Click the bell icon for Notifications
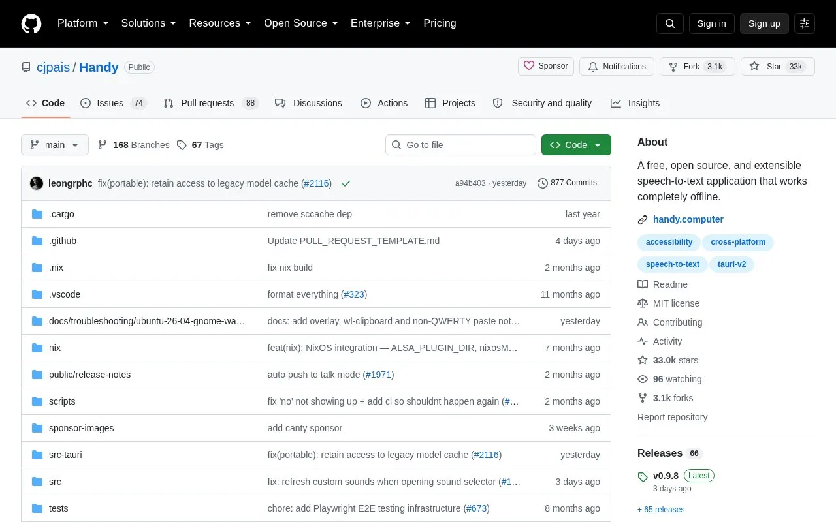The width and height of the screenshot is (836, 522). click(x=593, y=67)
